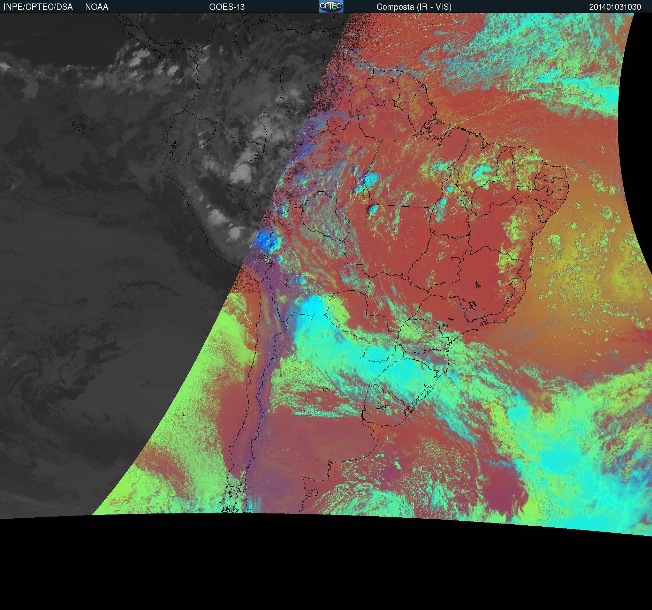652x610 pixels.
Task: Click the INPE/CPTEC/DSA header label
Action: [x=38, y=7]
